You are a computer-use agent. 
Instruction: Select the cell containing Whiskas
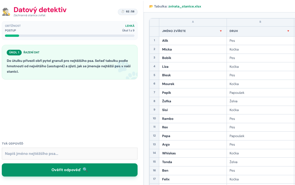coord(193,153)
